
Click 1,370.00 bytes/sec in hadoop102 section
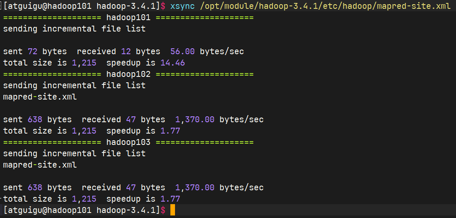pos(195,120)
